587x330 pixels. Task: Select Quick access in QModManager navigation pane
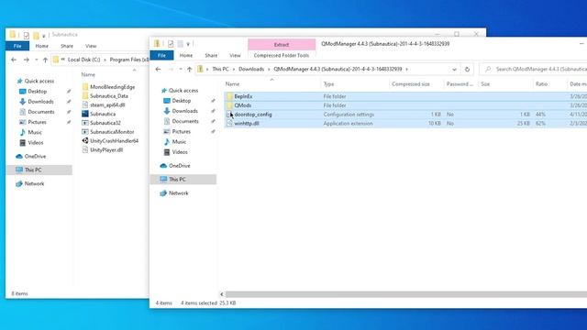pyautogui.click(x=183, y=91)
